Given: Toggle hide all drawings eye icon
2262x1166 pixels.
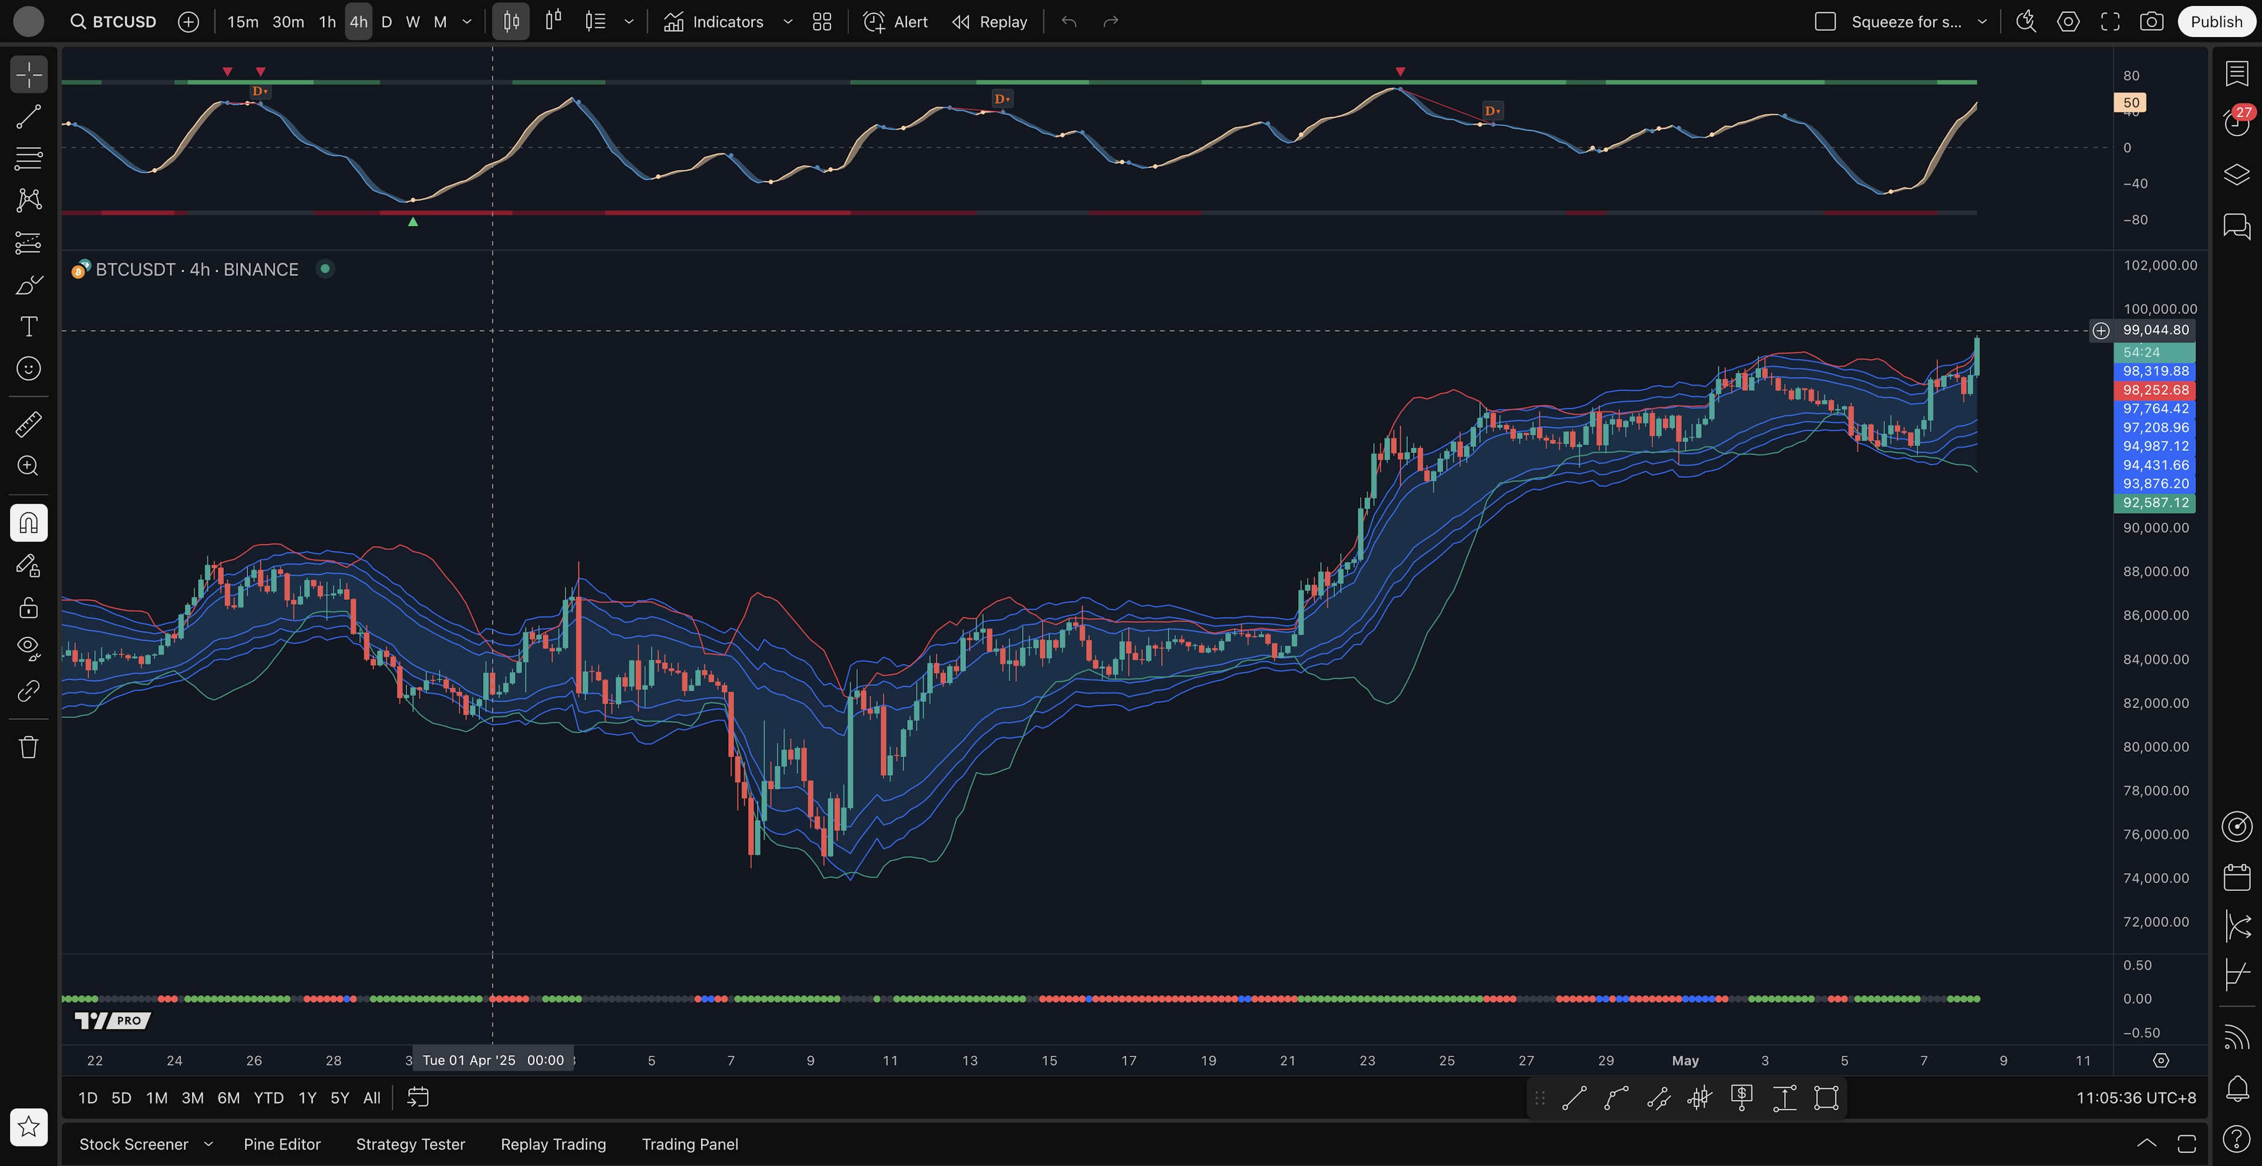Looking at the screenshot, I should (x=29, y=649).
